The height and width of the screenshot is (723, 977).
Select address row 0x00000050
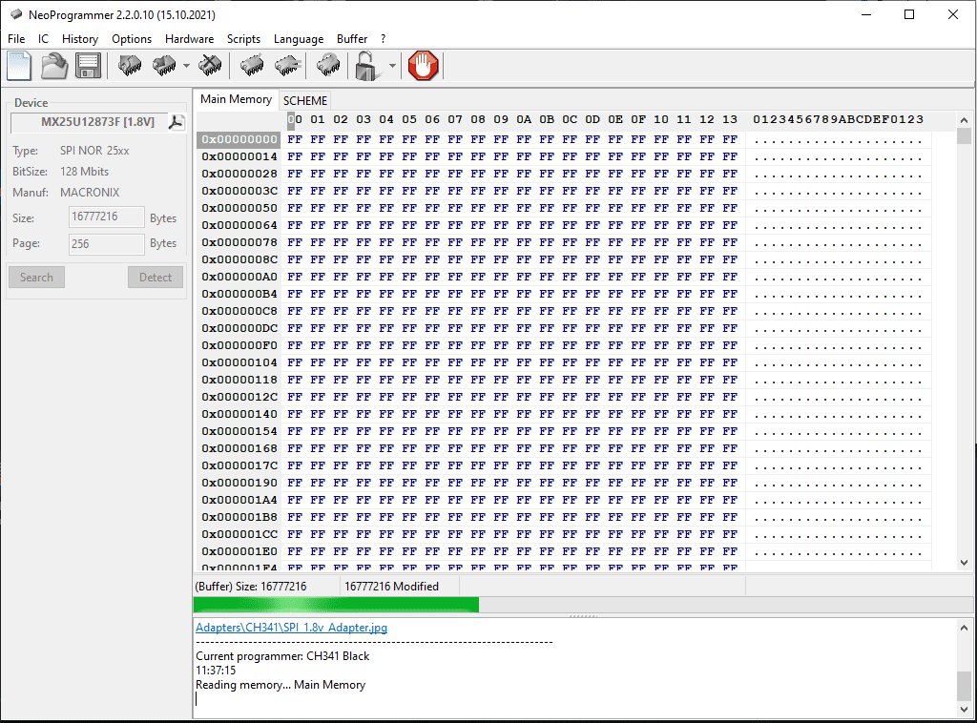239,208
